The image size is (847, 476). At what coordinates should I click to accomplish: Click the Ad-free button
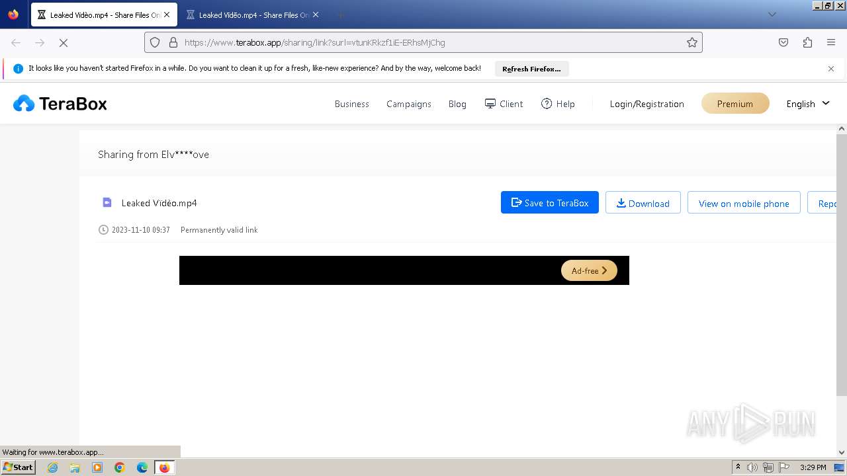tap(589, 270)
